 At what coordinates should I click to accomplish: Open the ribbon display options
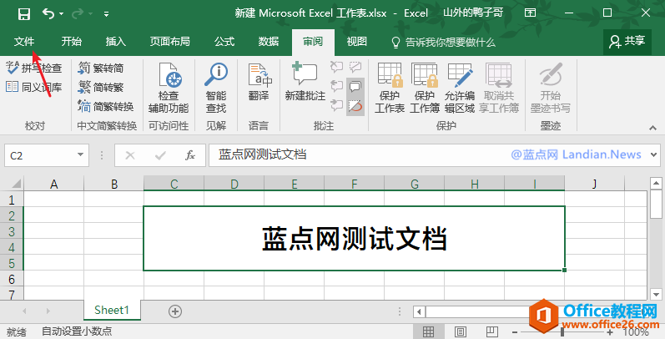[530, 13]
